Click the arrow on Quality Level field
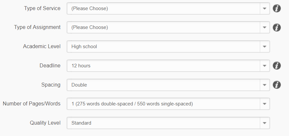Screen dimensions: 289x136 click(265, 123)
